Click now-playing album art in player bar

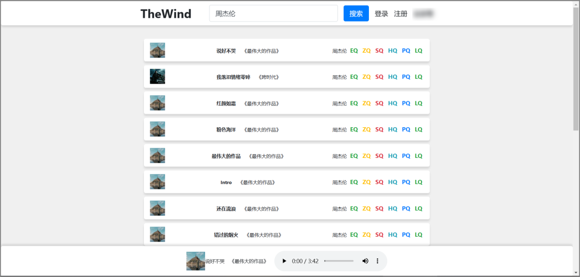click(x=195, y=261)
